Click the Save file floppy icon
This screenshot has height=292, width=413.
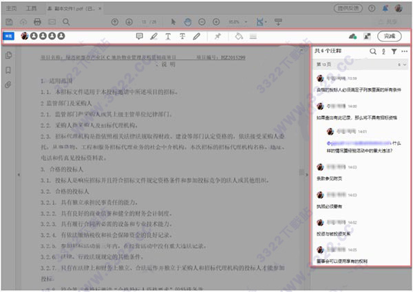pyautogui.click(x=9, y=22)
